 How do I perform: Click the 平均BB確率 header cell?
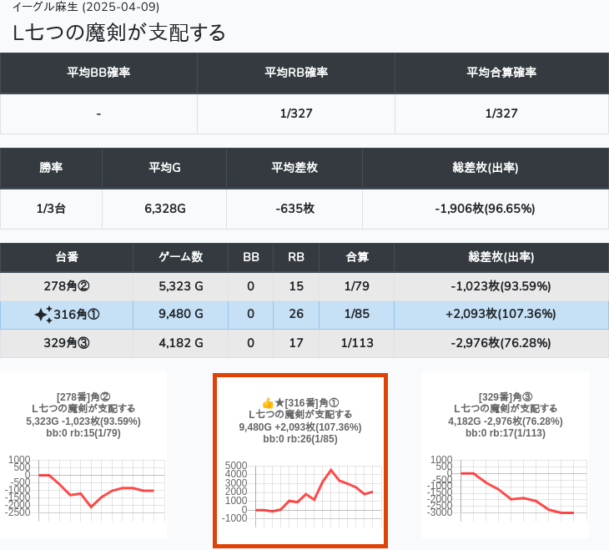click(98, 73)
